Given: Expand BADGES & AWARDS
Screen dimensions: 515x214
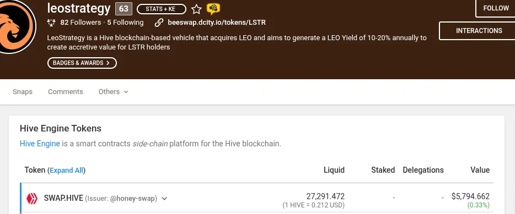Looking at the screenshot, I should (x=82, y=63).
